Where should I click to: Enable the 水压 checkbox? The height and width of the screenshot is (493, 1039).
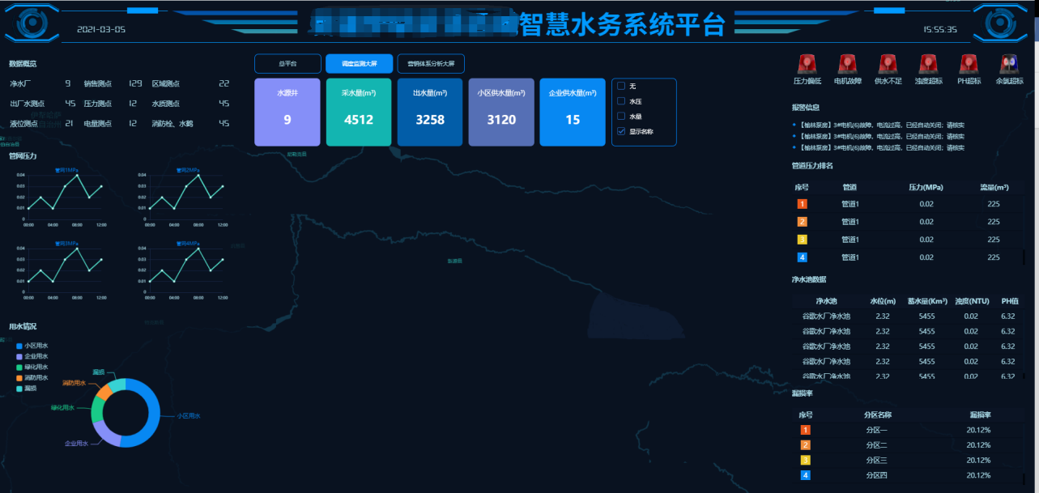click(x=621, y=101)
